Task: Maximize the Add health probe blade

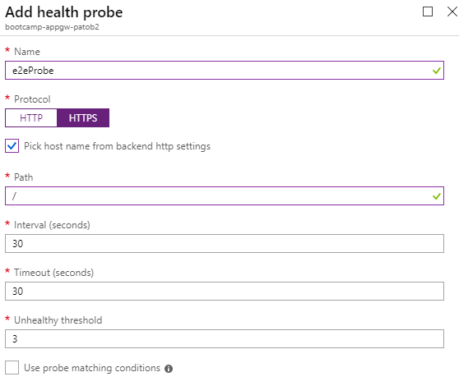Action: (428, 11)
